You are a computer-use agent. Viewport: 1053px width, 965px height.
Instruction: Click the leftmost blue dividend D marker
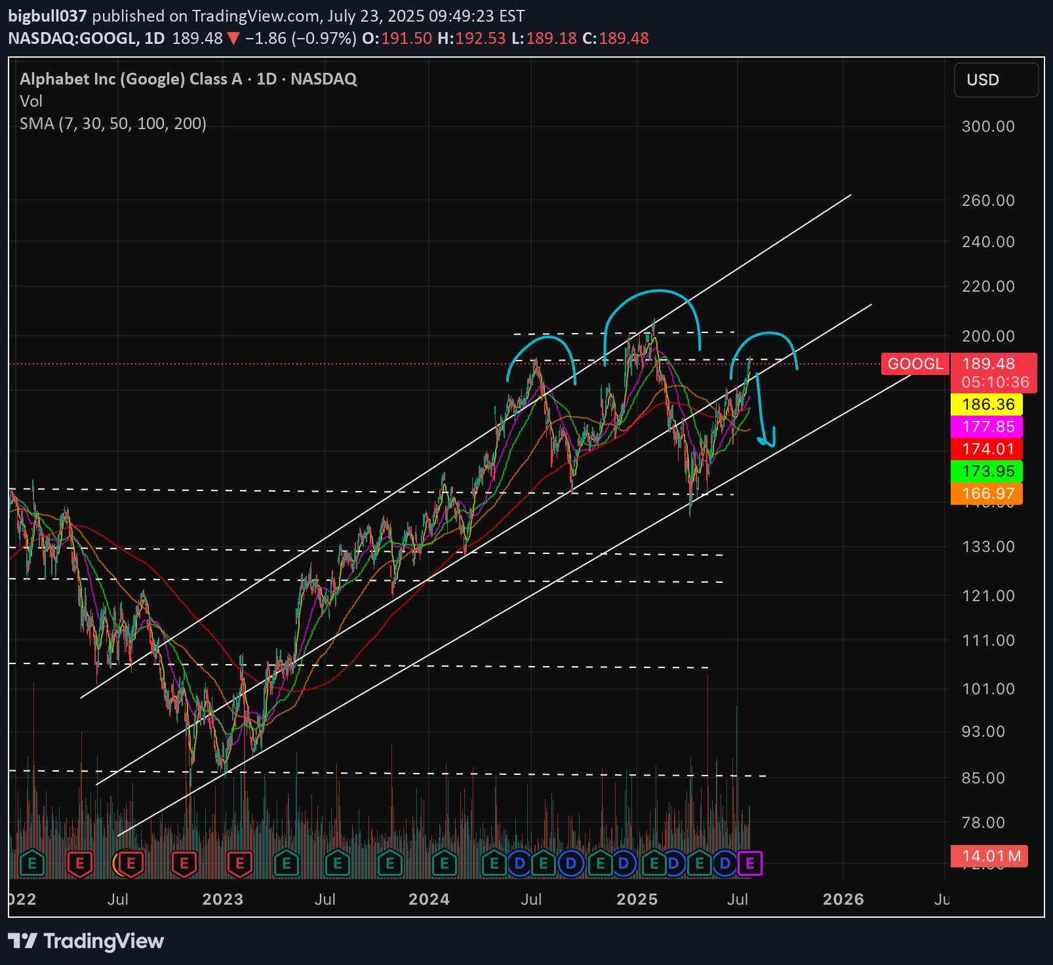520,864
